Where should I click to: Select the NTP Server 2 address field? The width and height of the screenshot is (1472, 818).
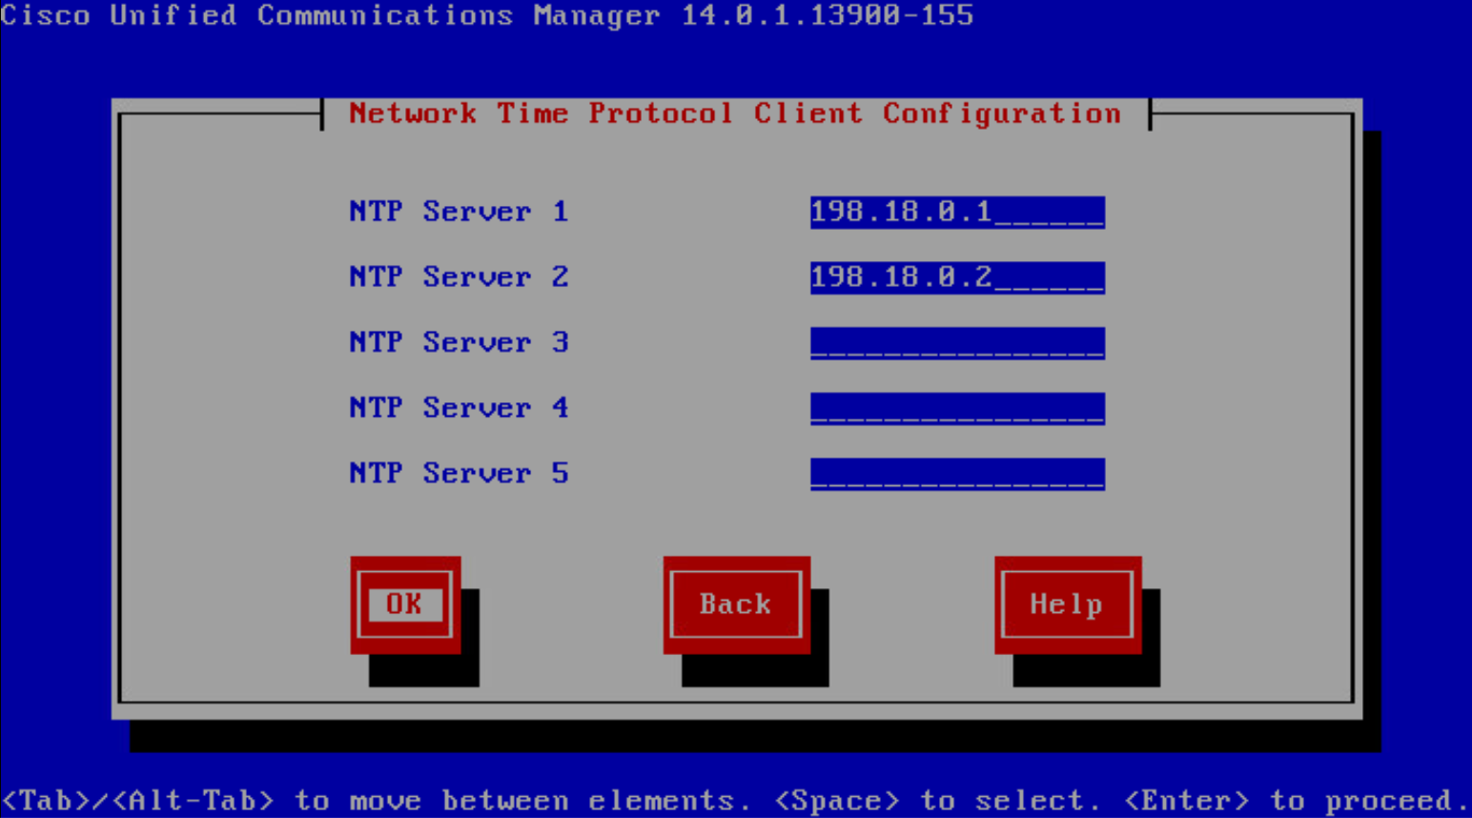click(x=956, y=277)
